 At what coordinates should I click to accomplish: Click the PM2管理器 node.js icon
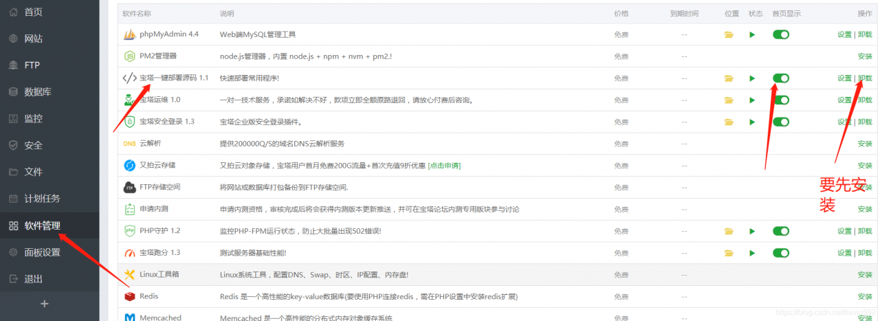coord(129,56)
